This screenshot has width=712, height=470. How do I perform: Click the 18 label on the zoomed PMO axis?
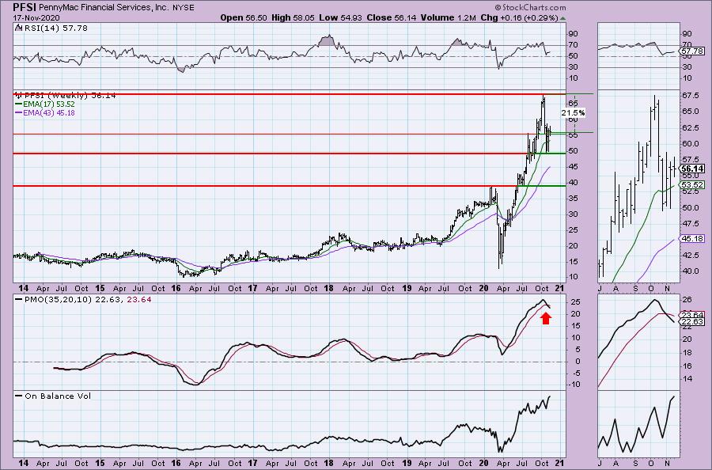pyautogui.click(x=687, y=352)
